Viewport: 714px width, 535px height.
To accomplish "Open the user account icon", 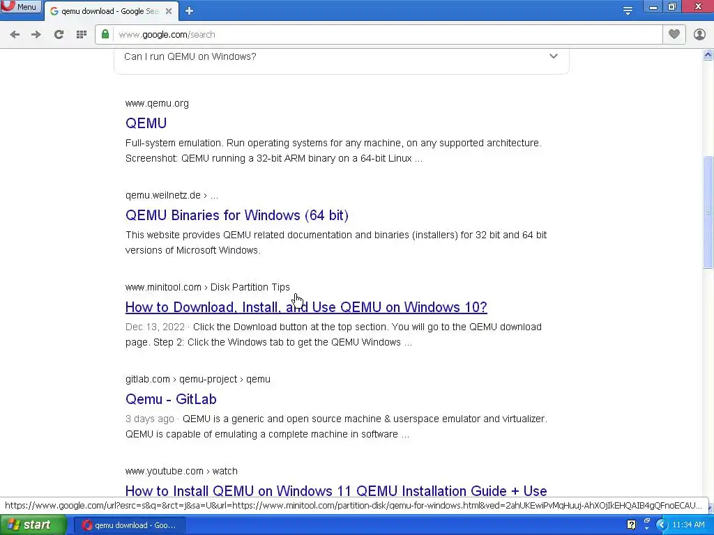I will pos(699,34).
